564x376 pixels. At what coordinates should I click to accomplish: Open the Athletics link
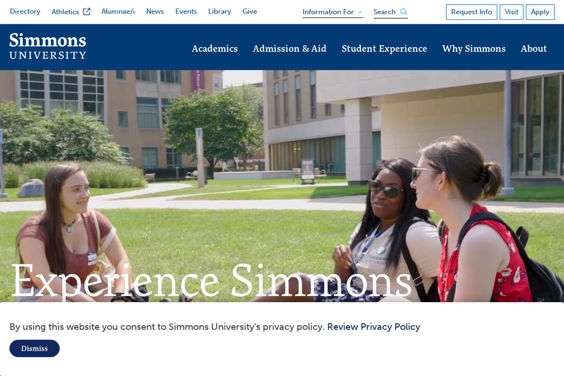(x=71, y=11)
